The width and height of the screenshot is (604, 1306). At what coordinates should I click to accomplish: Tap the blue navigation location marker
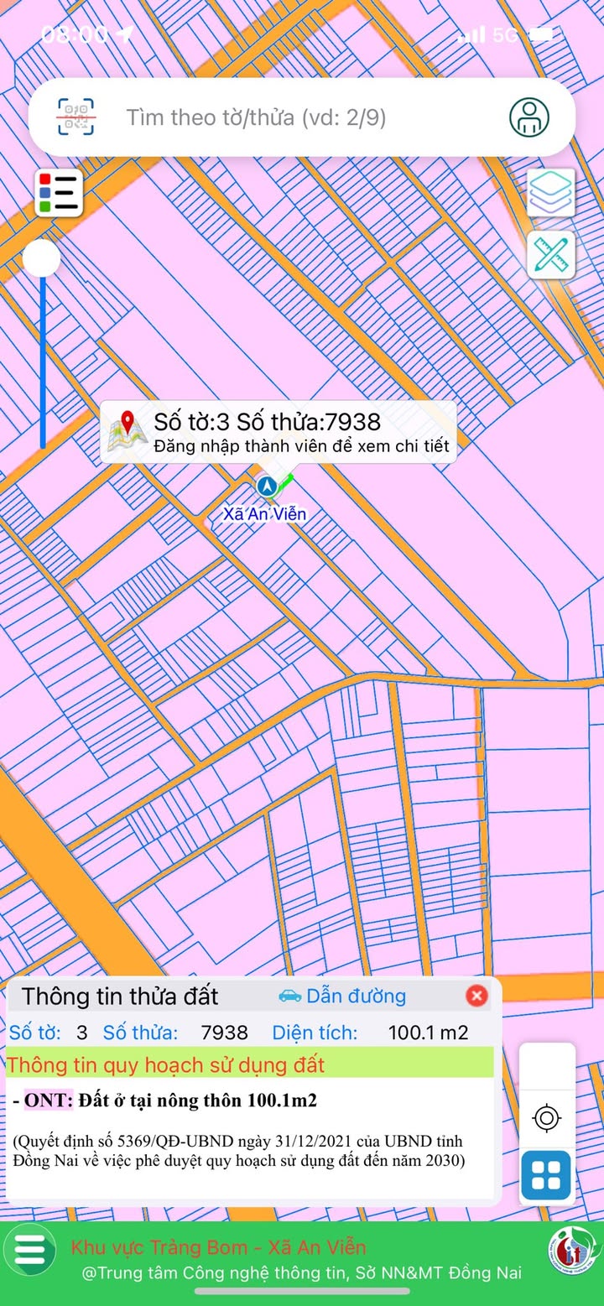point(267,486)
